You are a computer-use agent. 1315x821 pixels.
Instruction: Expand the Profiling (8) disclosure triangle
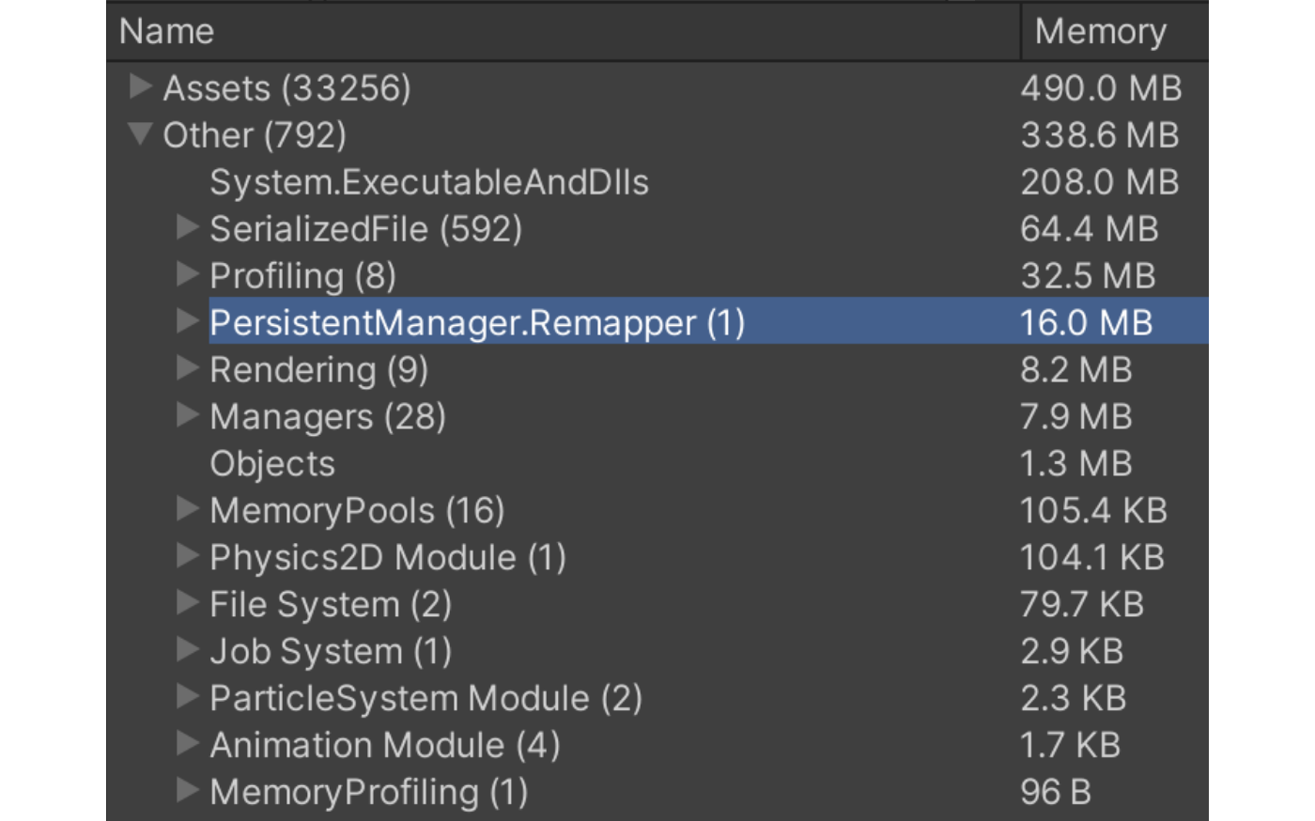(187, 274)
